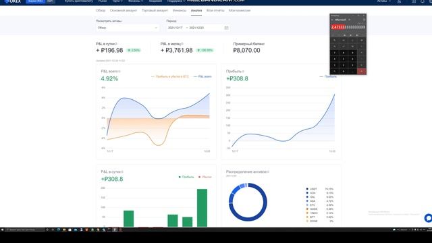432x243 pixels.
Task: Click the ADA legend row
Action: tap(319, 201)
